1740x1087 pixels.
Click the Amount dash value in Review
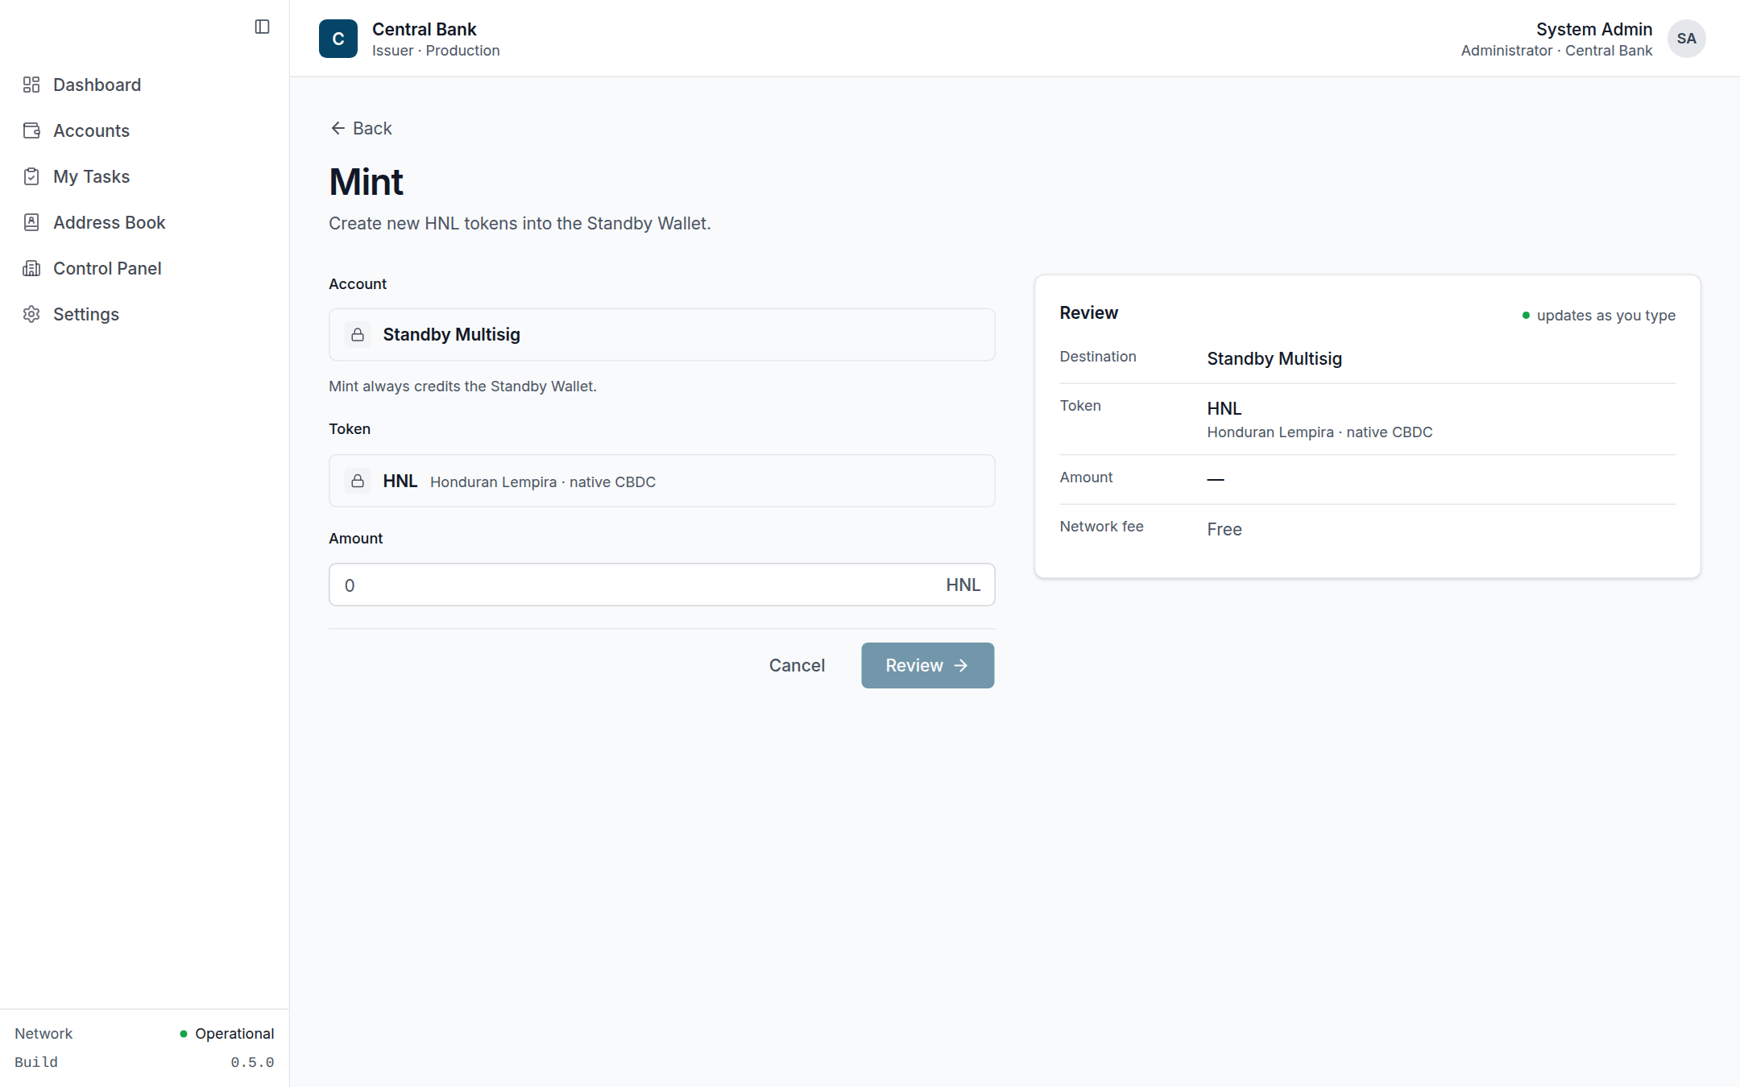[1216, 479]
